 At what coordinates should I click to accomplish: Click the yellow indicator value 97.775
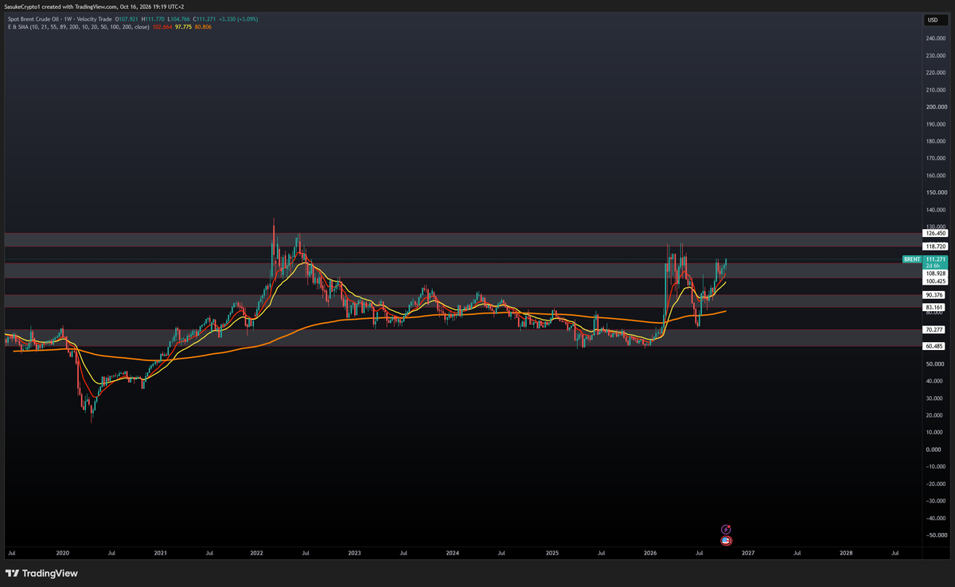pyautogui.click(x=185, y=26)
